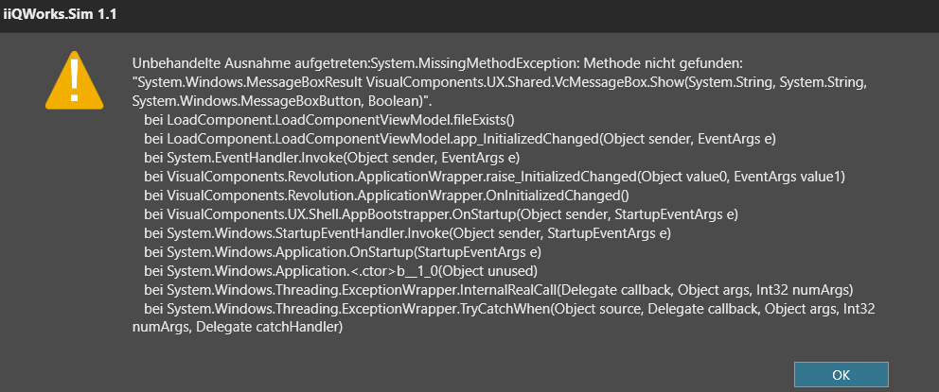Click the System.EventHandler.Invoke stack line

click(331, 158)
